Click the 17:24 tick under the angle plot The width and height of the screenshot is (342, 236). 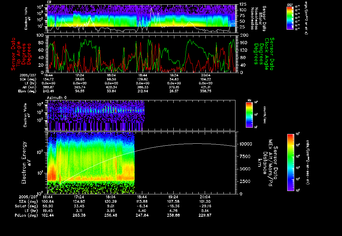pos(80,76)
